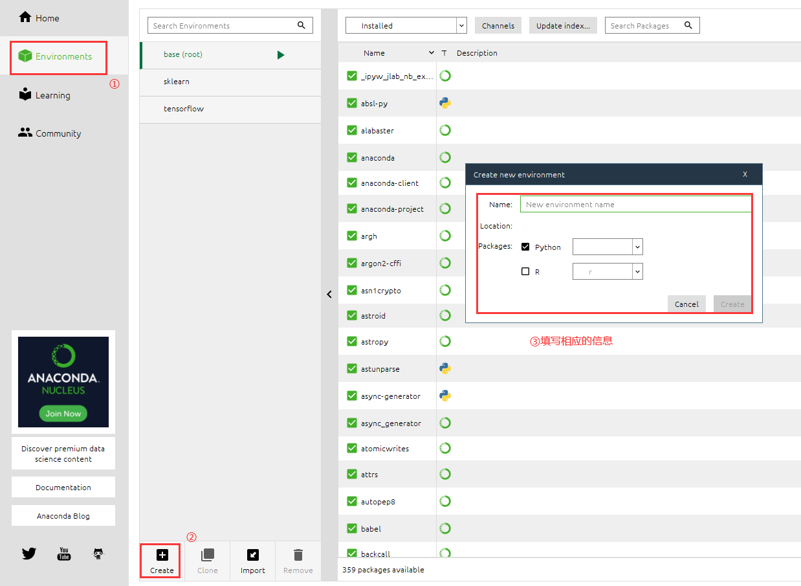This screenshot has height=586, width=801.
Task: Open Discover premium data science content
Action: click(63, 454)
